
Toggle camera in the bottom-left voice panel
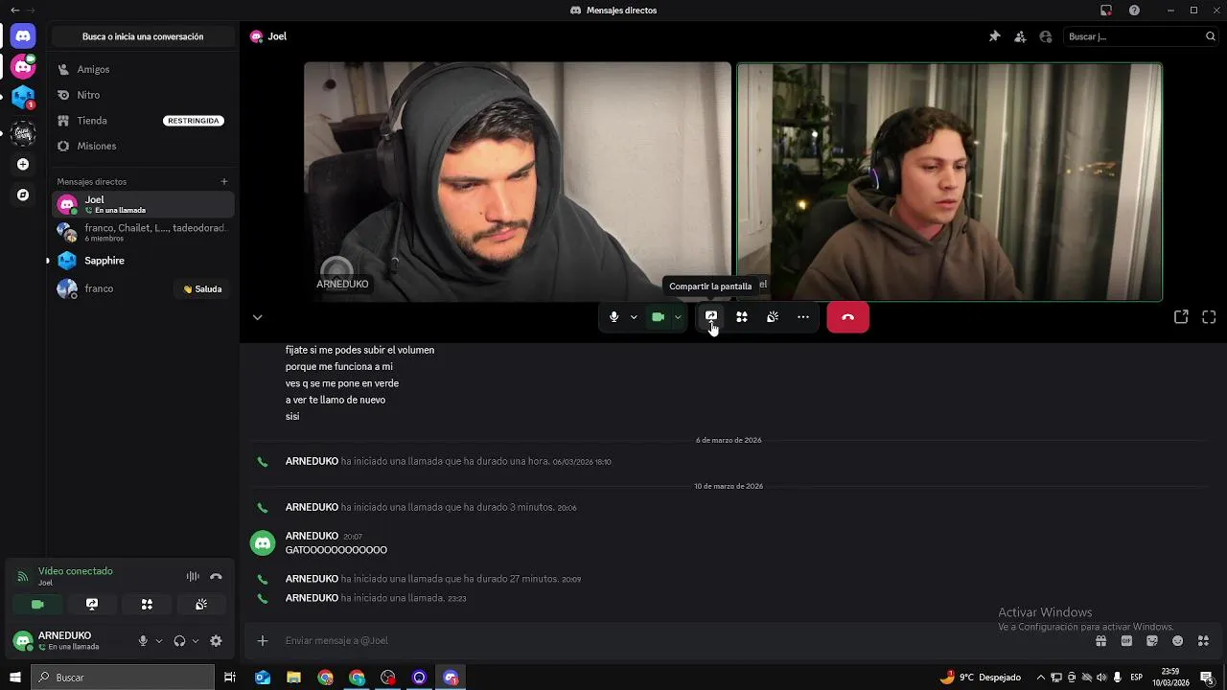37,605
